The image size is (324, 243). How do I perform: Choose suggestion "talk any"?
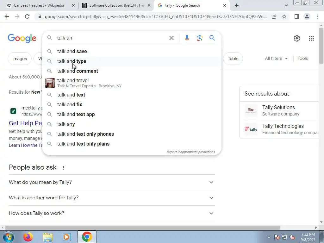(x=132, y=124)
